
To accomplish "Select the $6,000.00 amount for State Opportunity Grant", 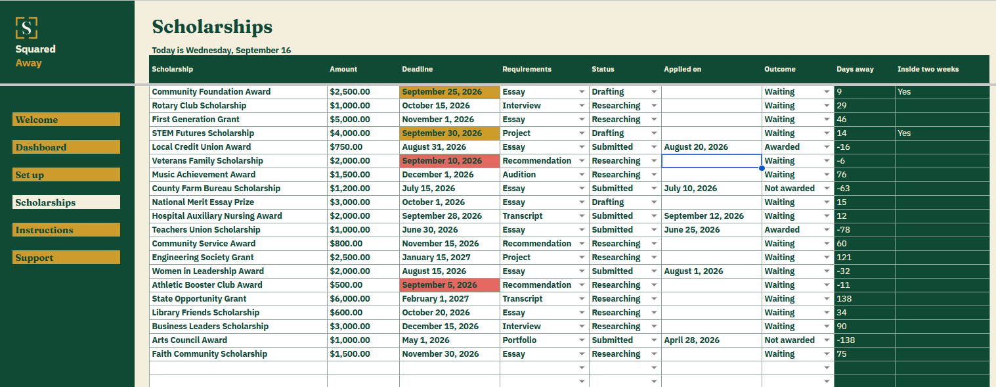I will [363, 299].
